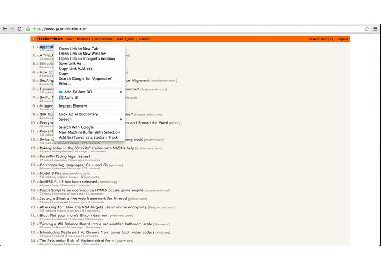Select New MacVim Buffer With Selection
Image resolution: width=381 pixels, height=270 pixels.
pyautogui.click(x=89, y=132)
